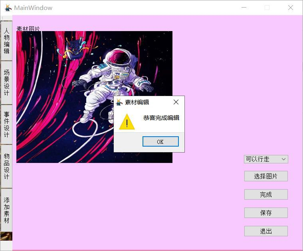This screenshot has height=251, width=303.
Task: Click the small thumbnail below sidebar tabs
Action: pyautogui.click(x=6, y=236)
